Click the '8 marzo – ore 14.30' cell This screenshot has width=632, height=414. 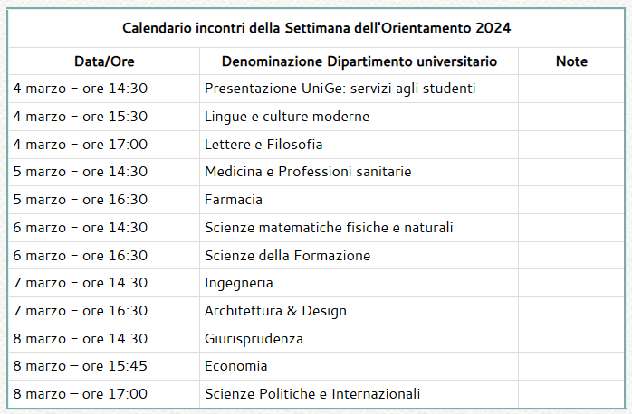click(x=81, y=339)
